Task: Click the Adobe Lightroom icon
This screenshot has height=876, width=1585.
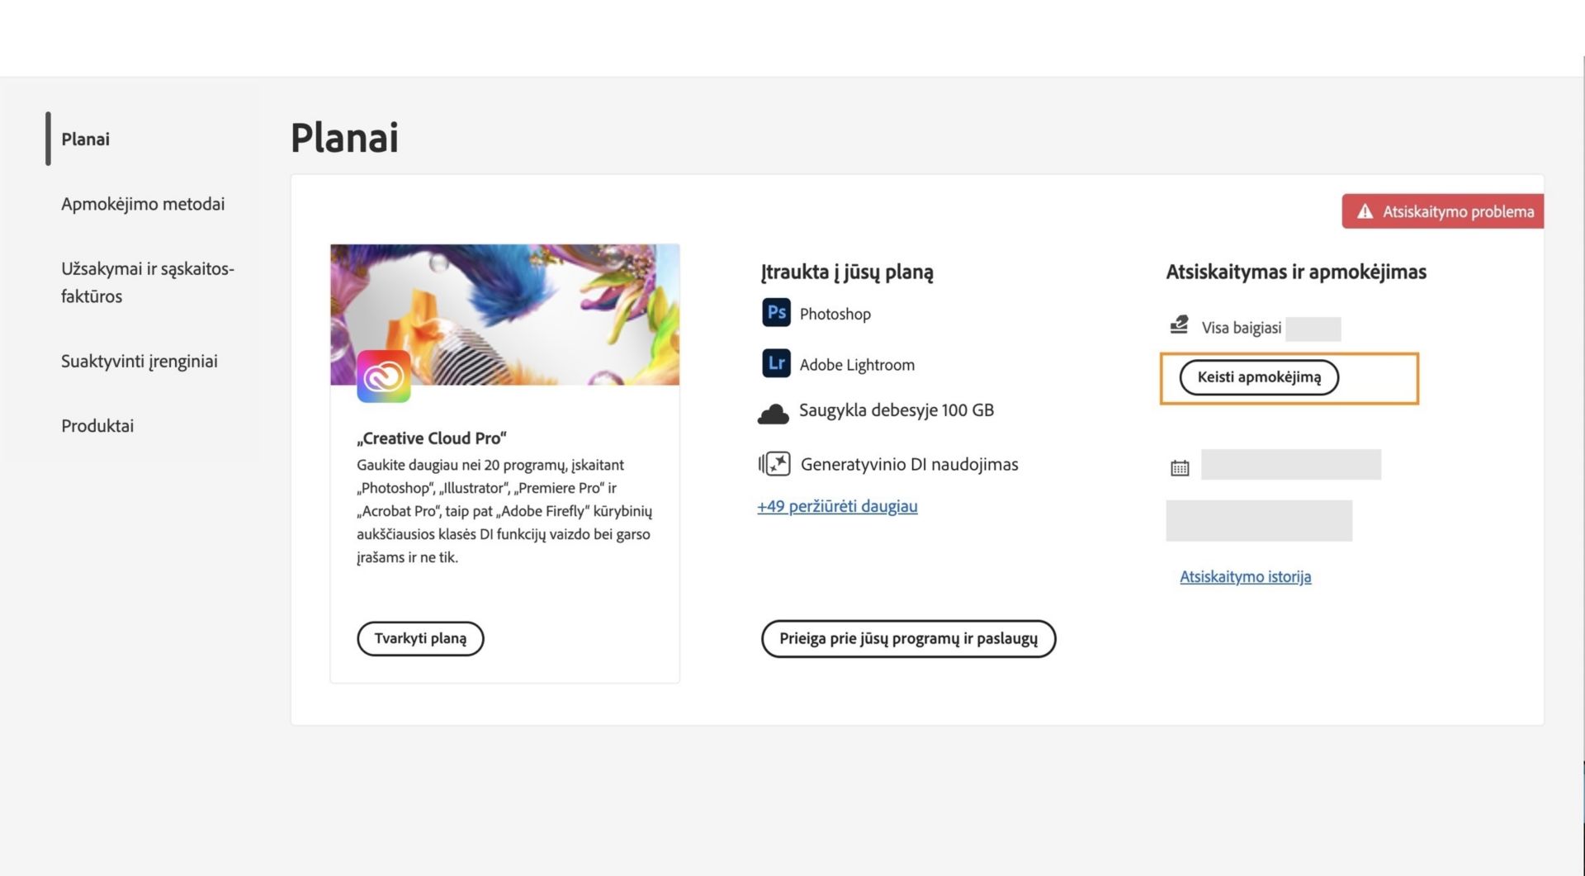Action: 775,363
